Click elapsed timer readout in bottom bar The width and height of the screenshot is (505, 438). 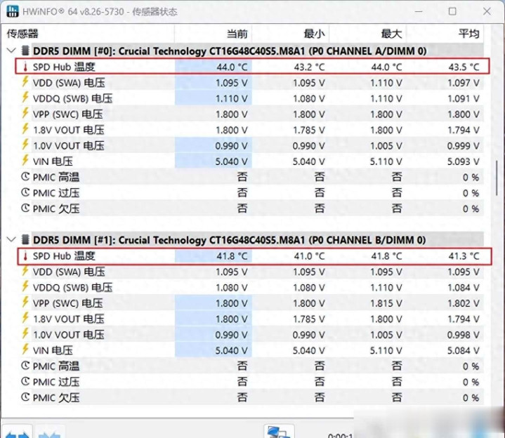(x=341, y=435)
